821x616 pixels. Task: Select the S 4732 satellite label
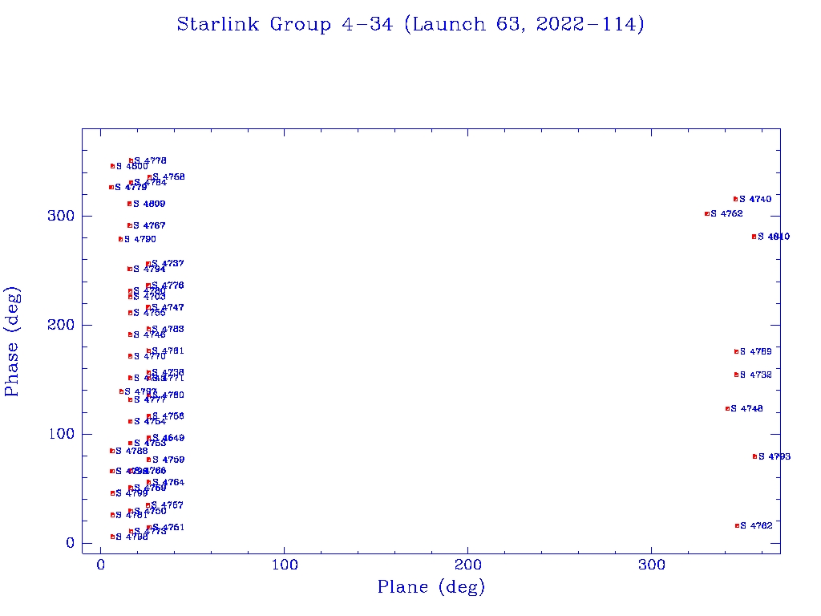[x=756, y=375]
